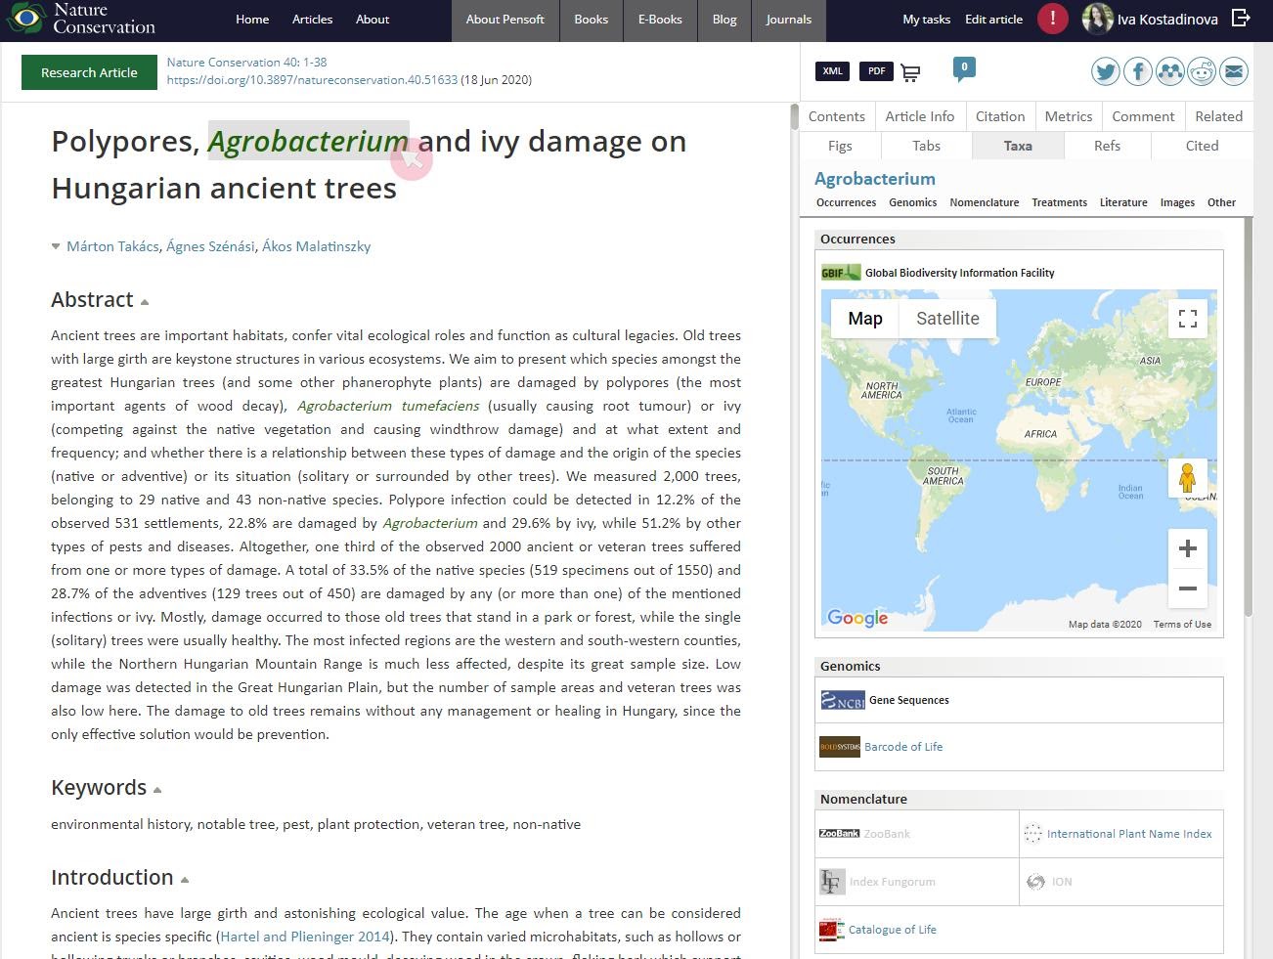The height and width of the screenshot is (959, 1273).
Task: Toggle fullscreen view of the map
Action: pos(1187,319)
